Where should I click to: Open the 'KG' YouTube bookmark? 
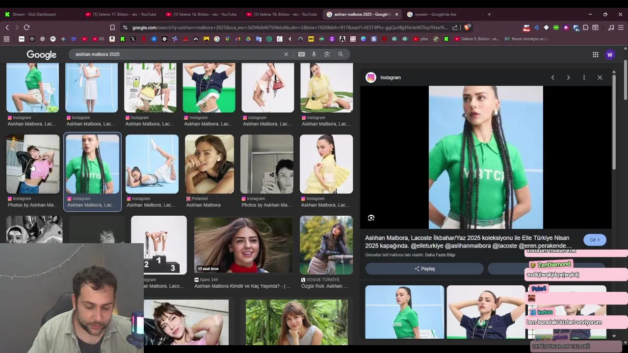(99, 39)
